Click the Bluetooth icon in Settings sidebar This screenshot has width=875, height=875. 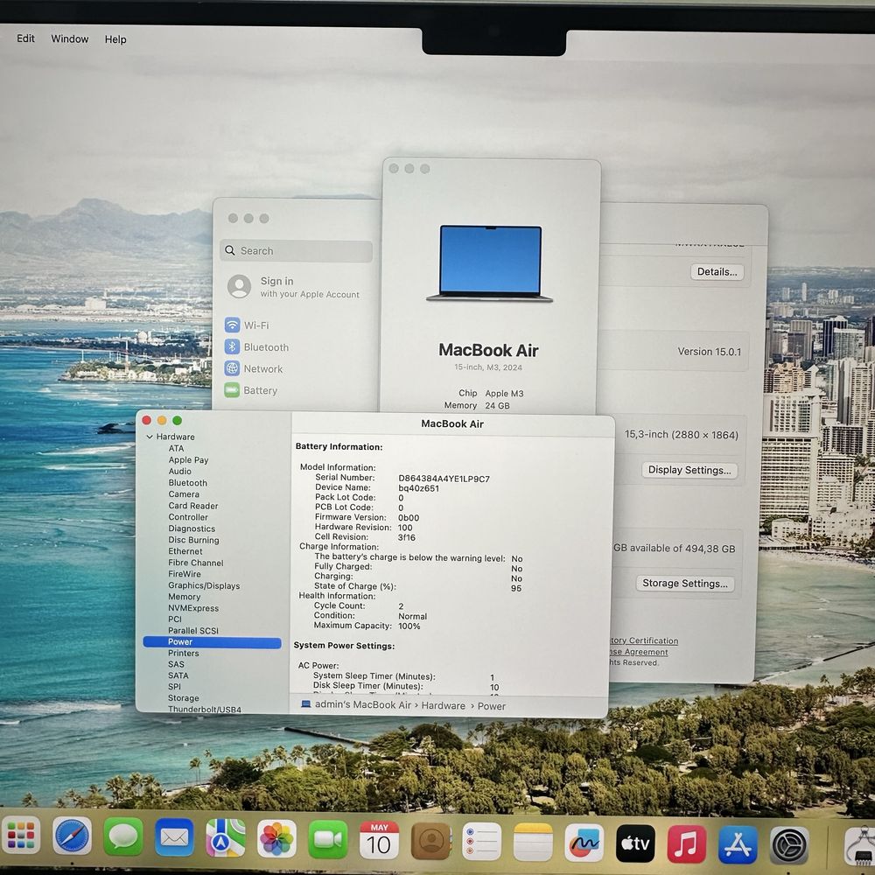(x=232, y=346)
